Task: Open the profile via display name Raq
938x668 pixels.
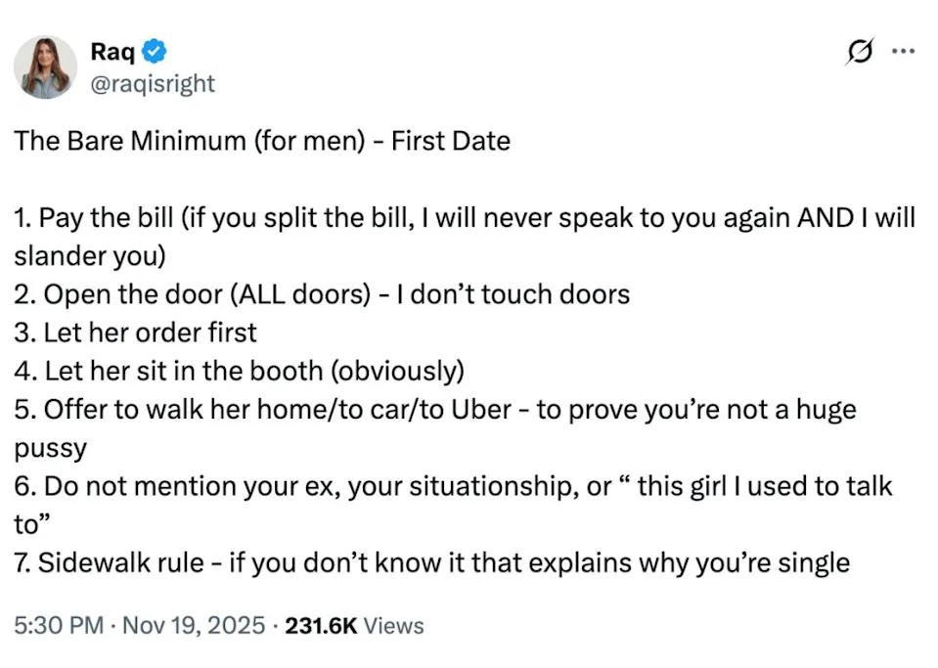Action: [112, 51]
